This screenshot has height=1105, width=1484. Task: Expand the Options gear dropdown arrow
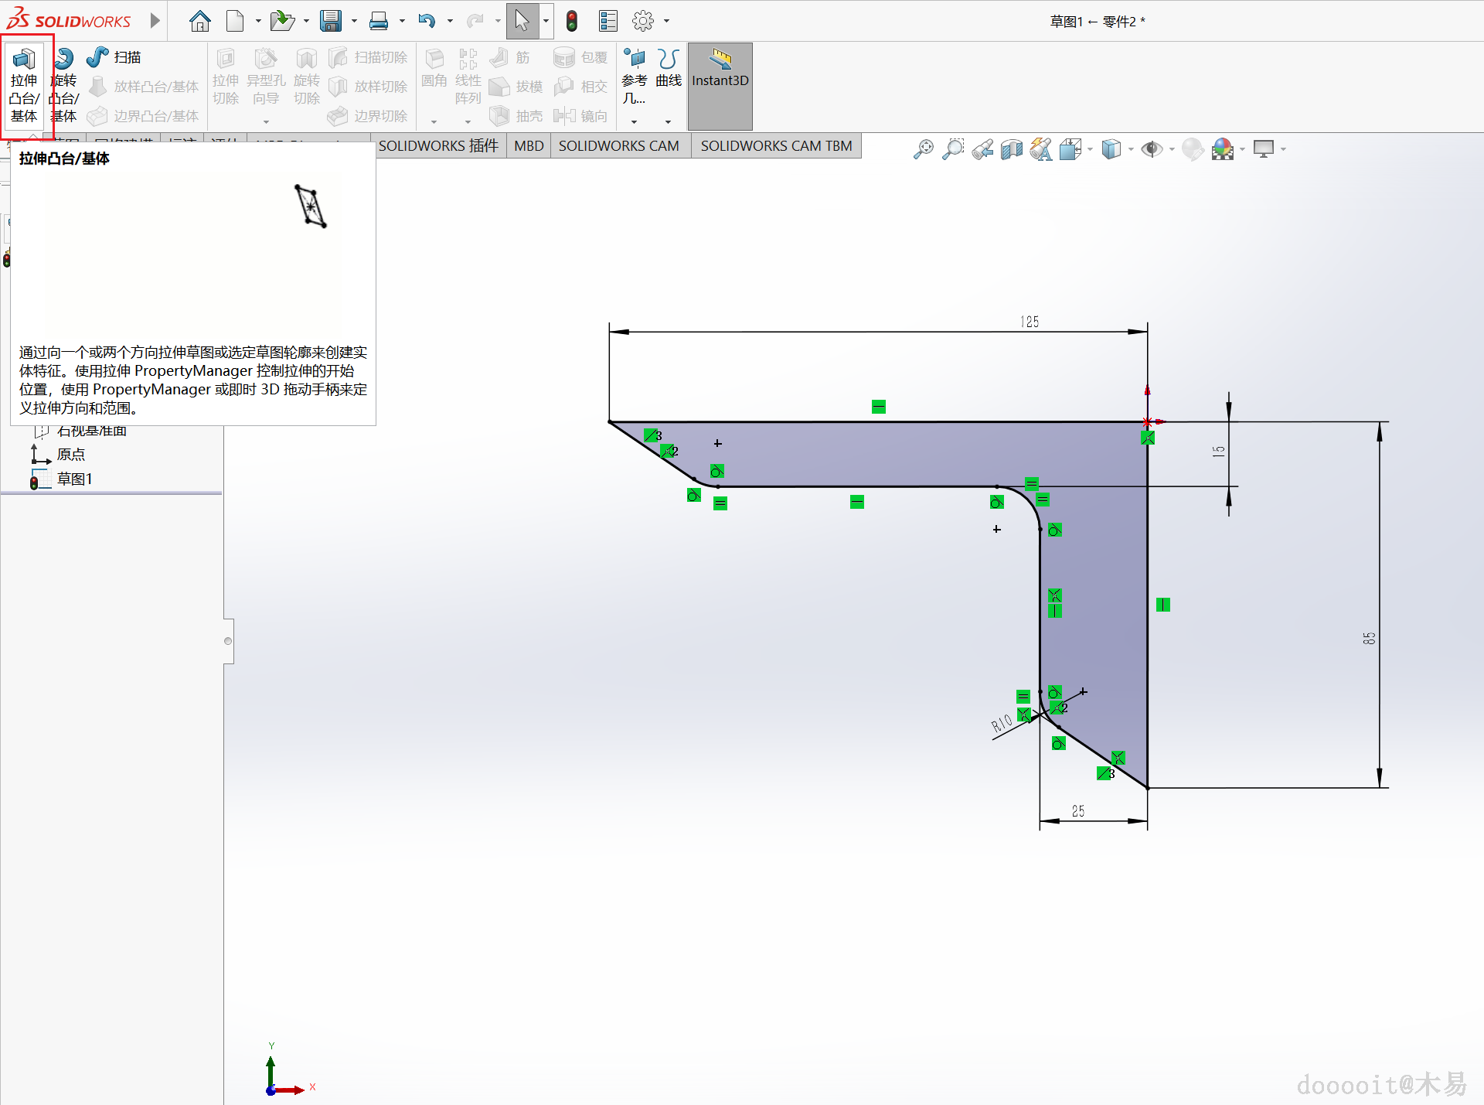coord(666,22)
